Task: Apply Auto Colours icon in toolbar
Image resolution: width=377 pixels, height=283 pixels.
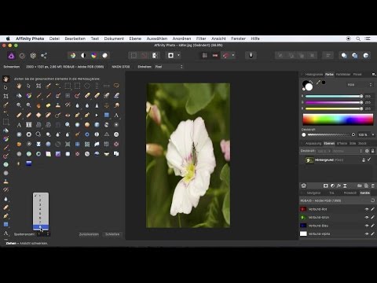Action: click(93, 55)
